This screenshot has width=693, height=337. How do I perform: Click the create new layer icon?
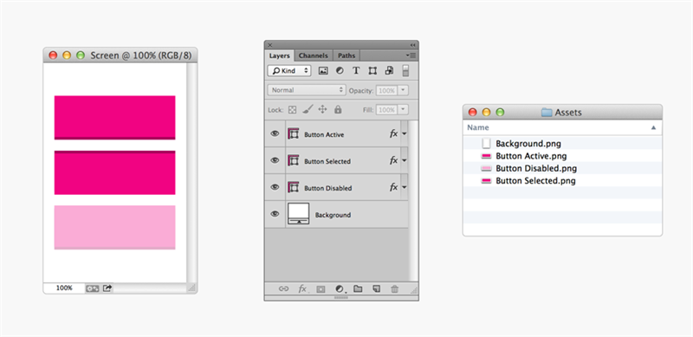click(376, 288)
